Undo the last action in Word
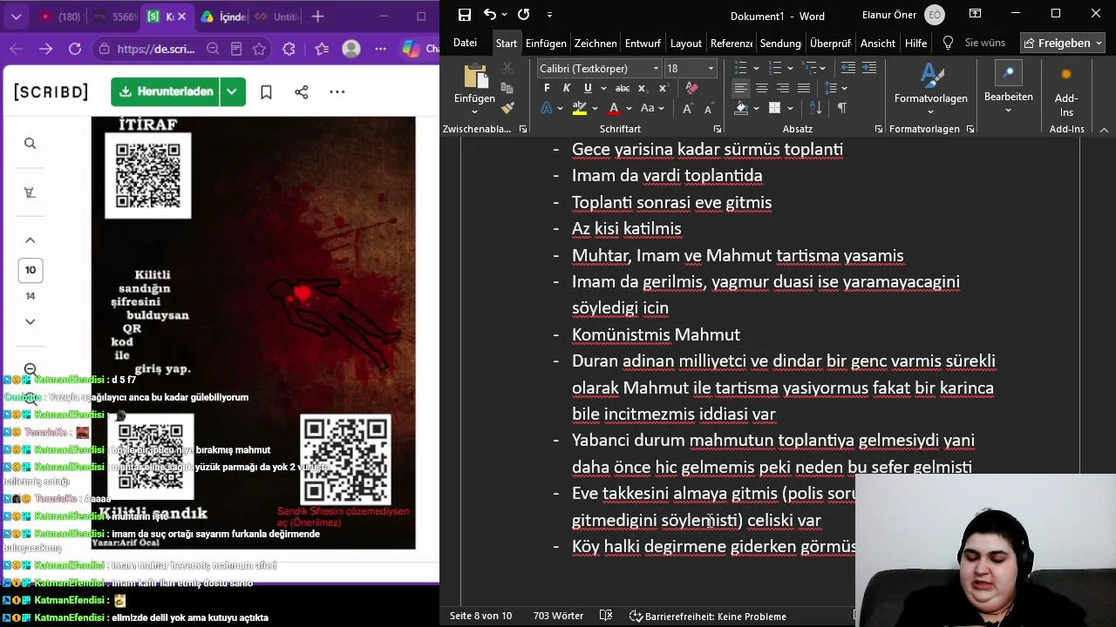1116x627 pixels. pyautogui.click(x=490, y=15)
